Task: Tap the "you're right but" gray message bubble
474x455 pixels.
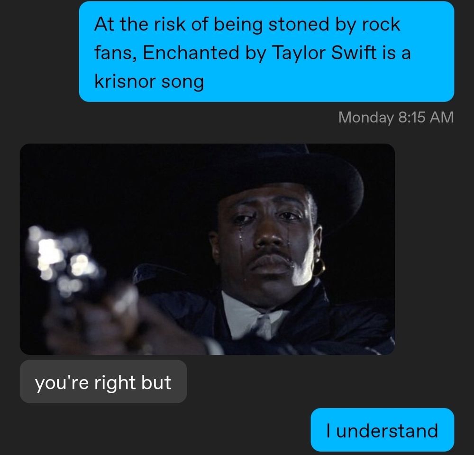Action: click(x=103, y=381)
